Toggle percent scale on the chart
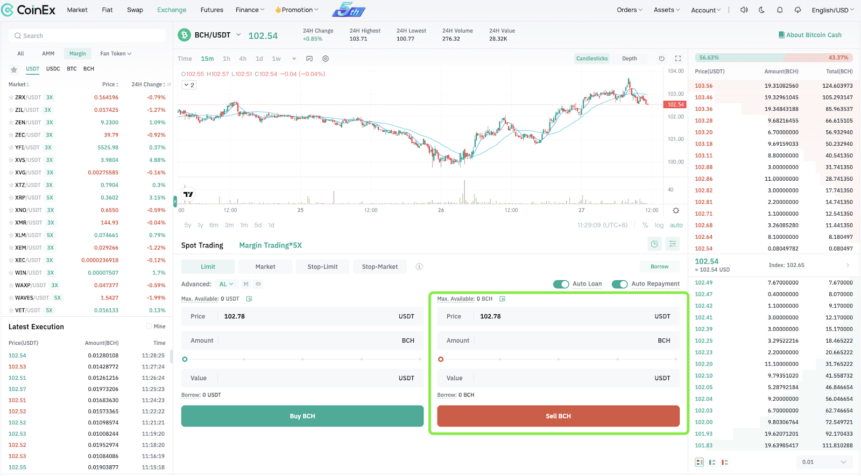861x476 pixels. click(645, 225)
